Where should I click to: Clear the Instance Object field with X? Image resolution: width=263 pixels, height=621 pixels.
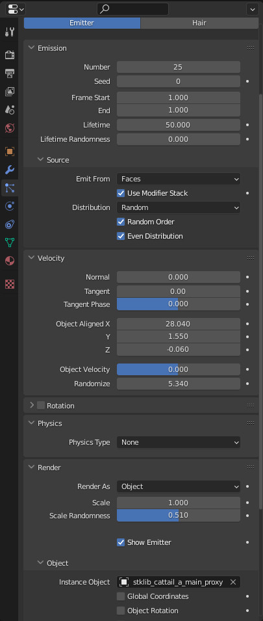[x=233, y=582]
